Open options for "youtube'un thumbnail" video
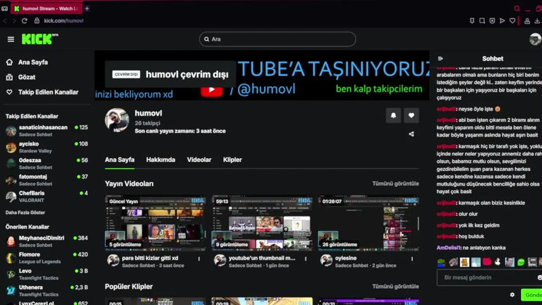This screenshot has height=305, width=542. [x=306, y=259]
